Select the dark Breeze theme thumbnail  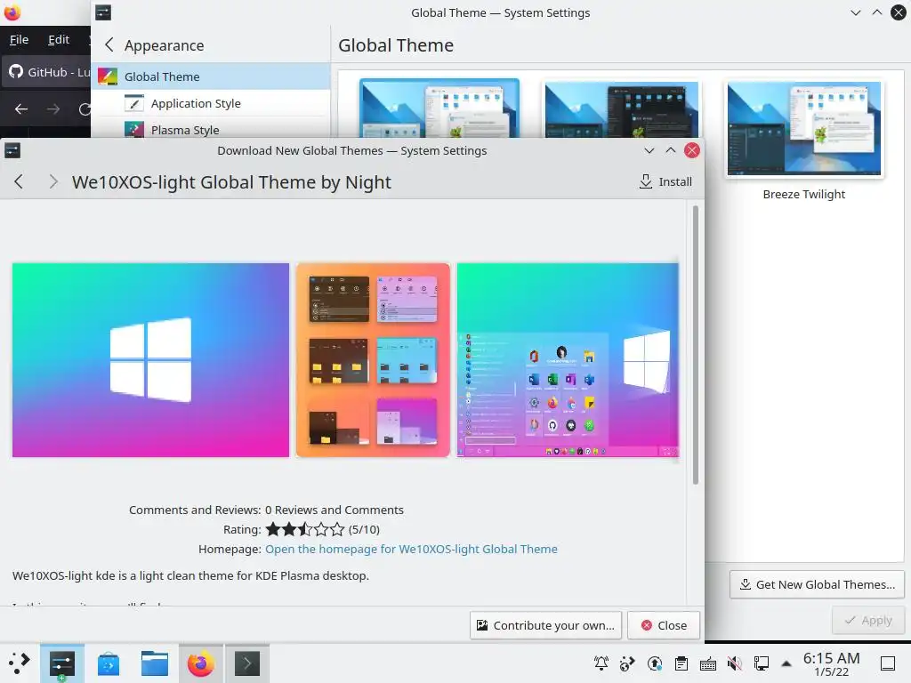(x=622, y=108)
